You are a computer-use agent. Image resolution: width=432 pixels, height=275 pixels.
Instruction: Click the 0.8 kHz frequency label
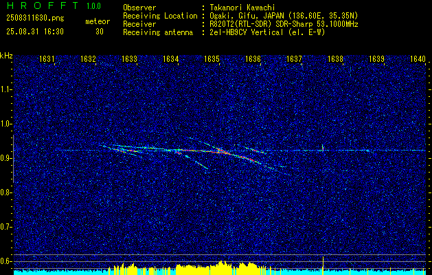point(5,192)
